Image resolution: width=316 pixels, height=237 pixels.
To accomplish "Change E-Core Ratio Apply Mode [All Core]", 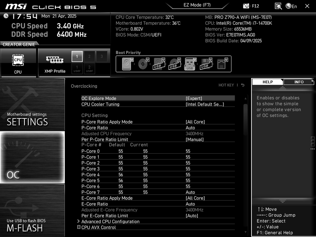I will tap(195, 198).
